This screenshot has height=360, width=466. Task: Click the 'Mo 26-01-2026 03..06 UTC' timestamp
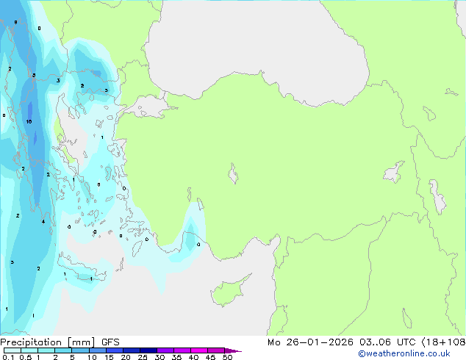coord(342,342)
